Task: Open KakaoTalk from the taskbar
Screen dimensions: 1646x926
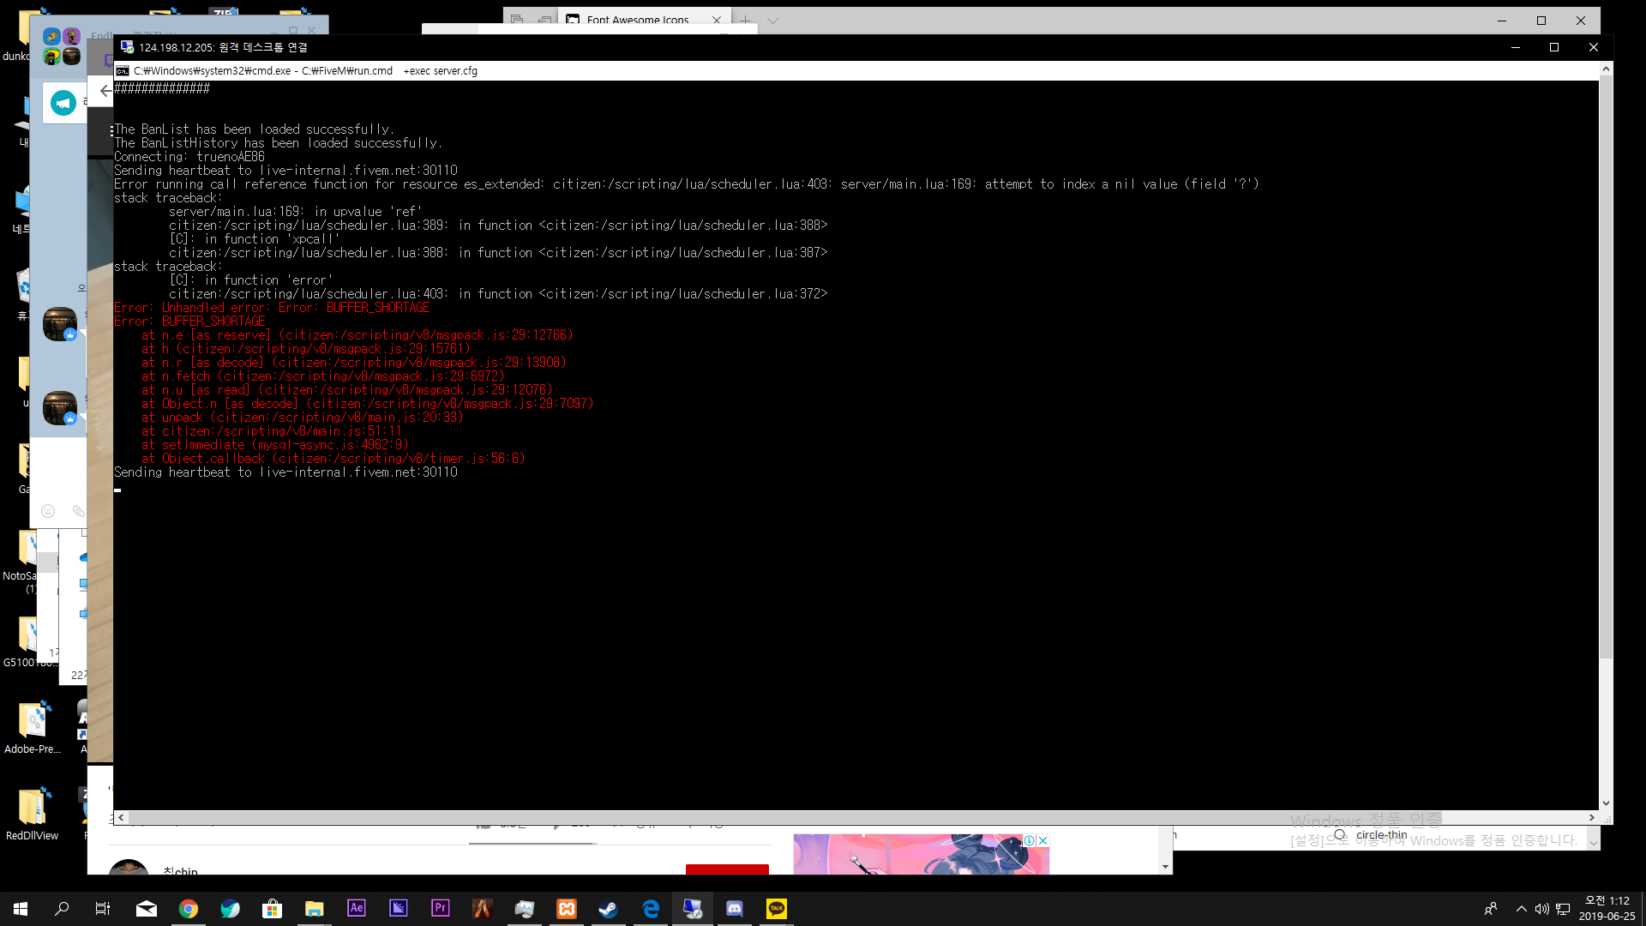Action: tap(777, 909)
